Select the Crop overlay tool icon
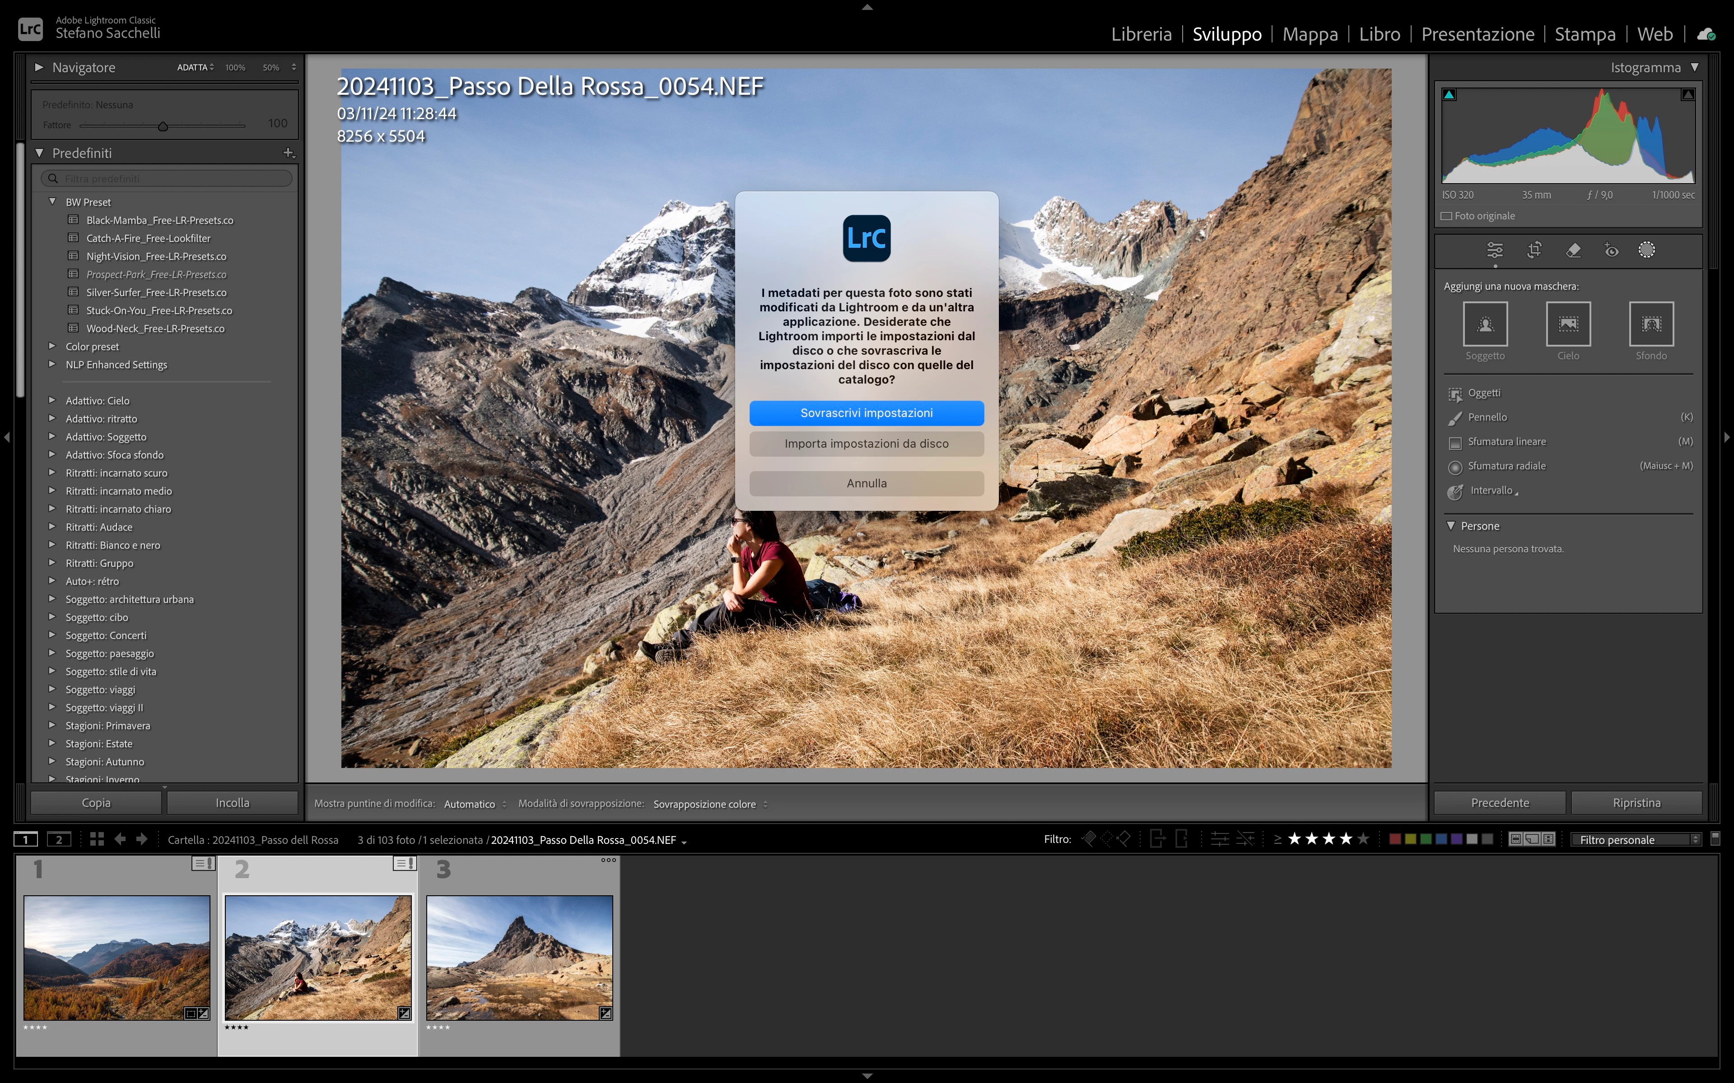Screen dimensions: 1734x1083 tap(1534, 250)
